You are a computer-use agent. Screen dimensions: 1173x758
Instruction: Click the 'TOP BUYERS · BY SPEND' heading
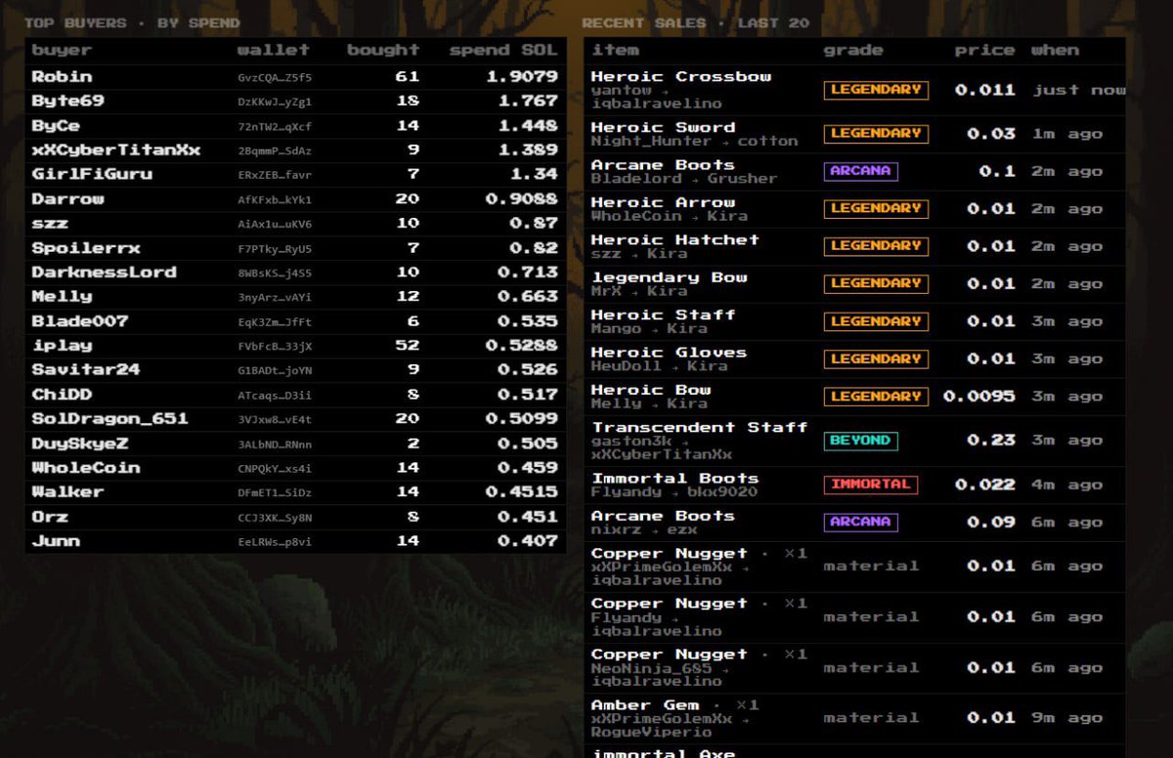(x=132, y=22)
